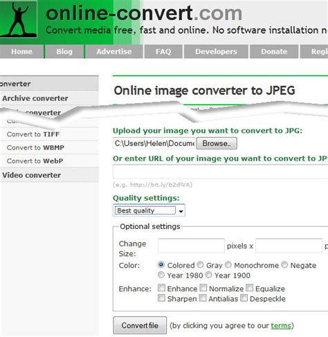The image size is (328, 337).
Task: Open the terms link
Action: [x=281, y=325]
